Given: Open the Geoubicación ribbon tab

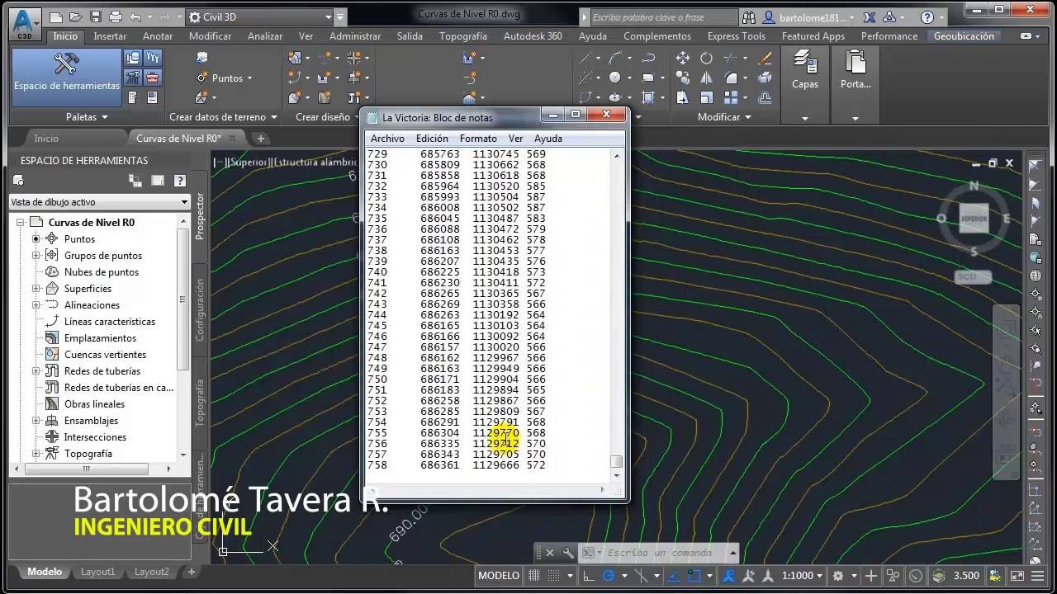Looking at the screenshot, I should point(964,36).
